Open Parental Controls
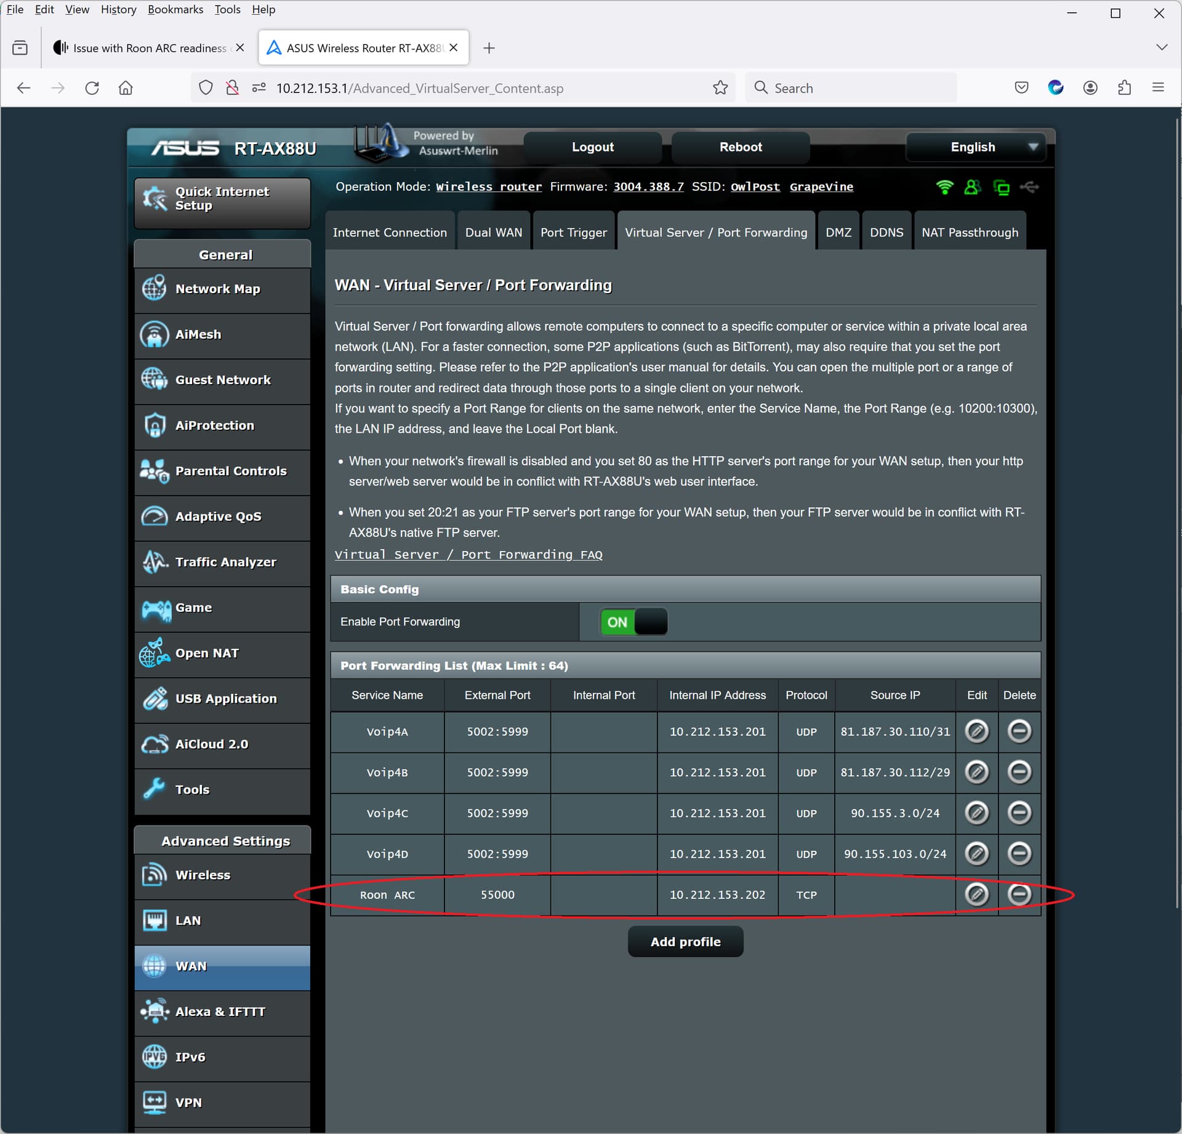This screenshot has height=1134, width=1182. click(222, 472)
